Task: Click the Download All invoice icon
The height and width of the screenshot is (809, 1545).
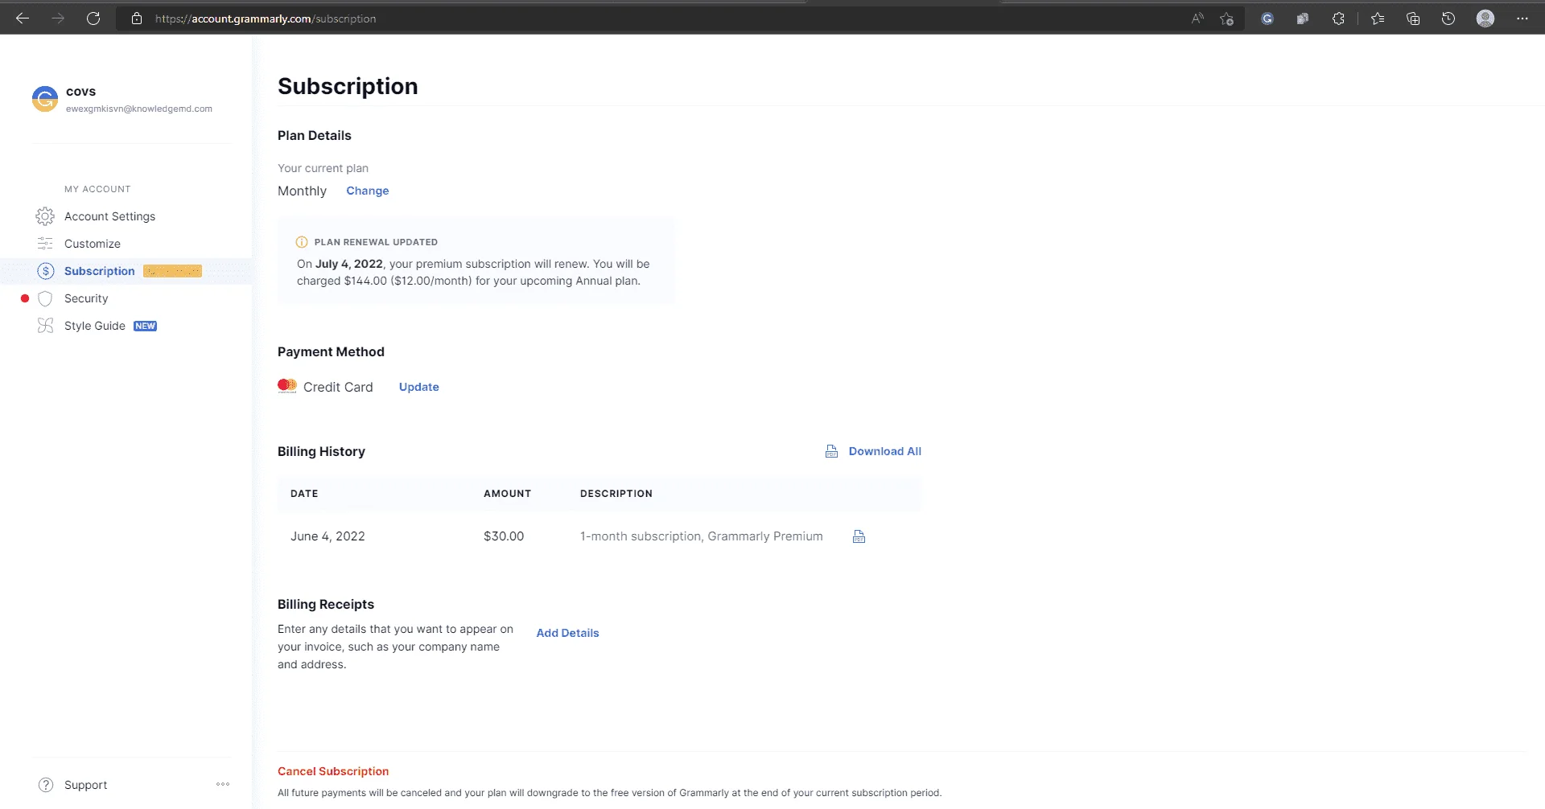Action: [831, 451]
